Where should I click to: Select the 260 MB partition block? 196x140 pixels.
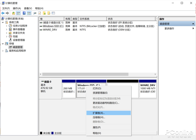coord(69,89)
